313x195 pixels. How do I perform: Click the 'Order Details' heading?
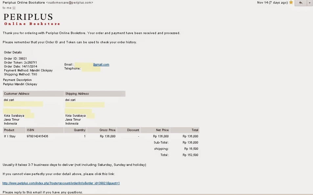(13, 52)
